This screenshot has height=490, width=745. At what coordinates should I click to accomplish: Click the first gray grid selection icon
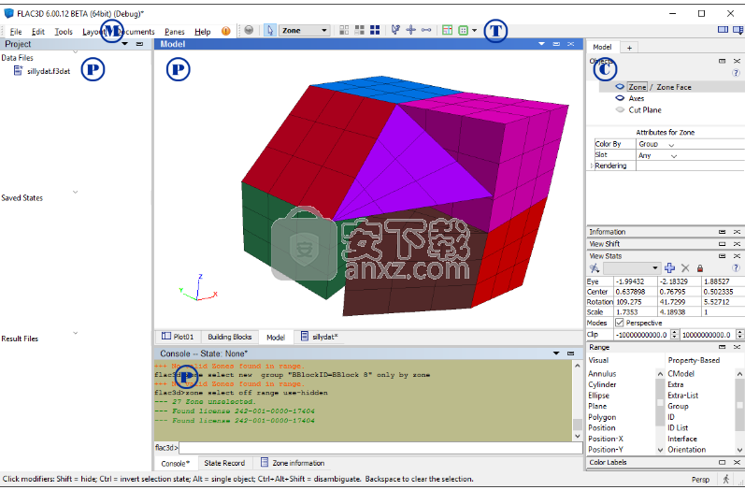tap(344, 31)
